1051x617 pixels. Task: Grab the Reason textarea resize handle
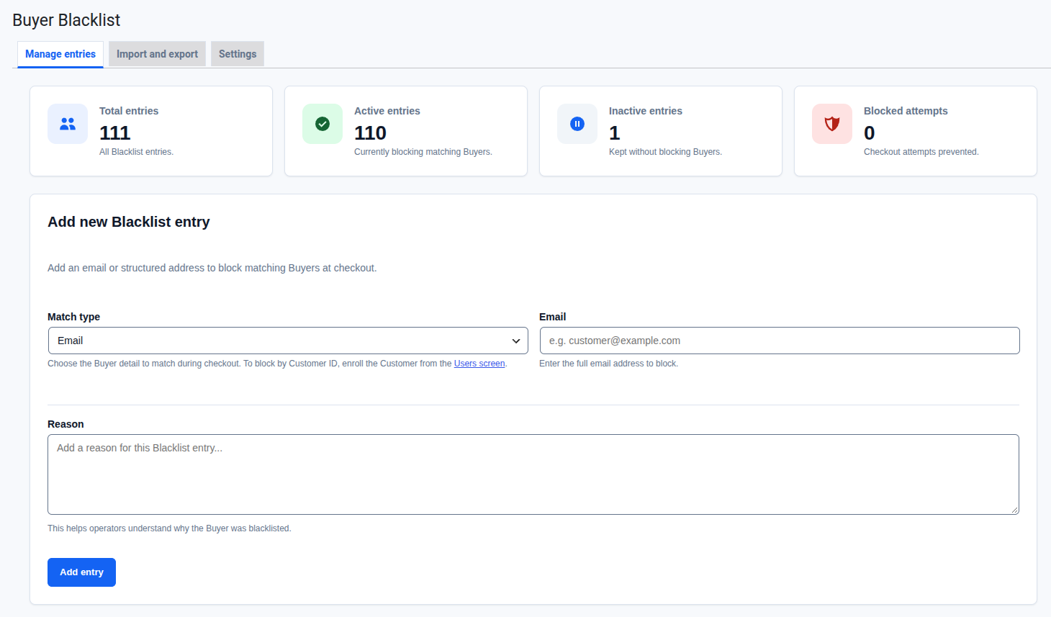tap(1014, 510)
